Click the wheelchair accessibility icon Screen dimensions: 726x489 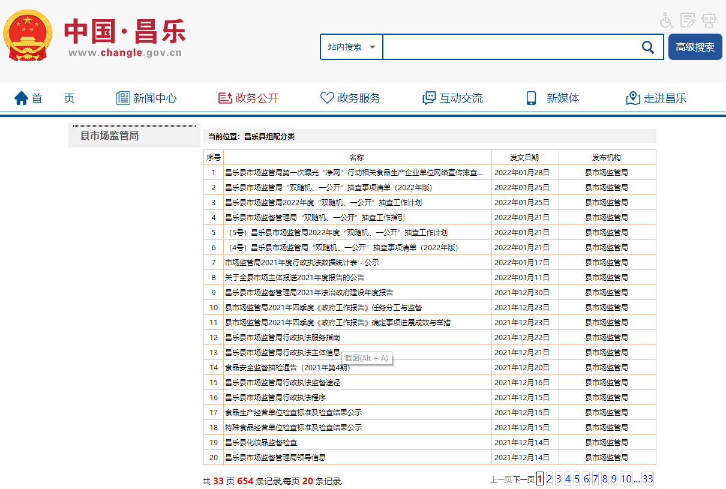point(667,20)
